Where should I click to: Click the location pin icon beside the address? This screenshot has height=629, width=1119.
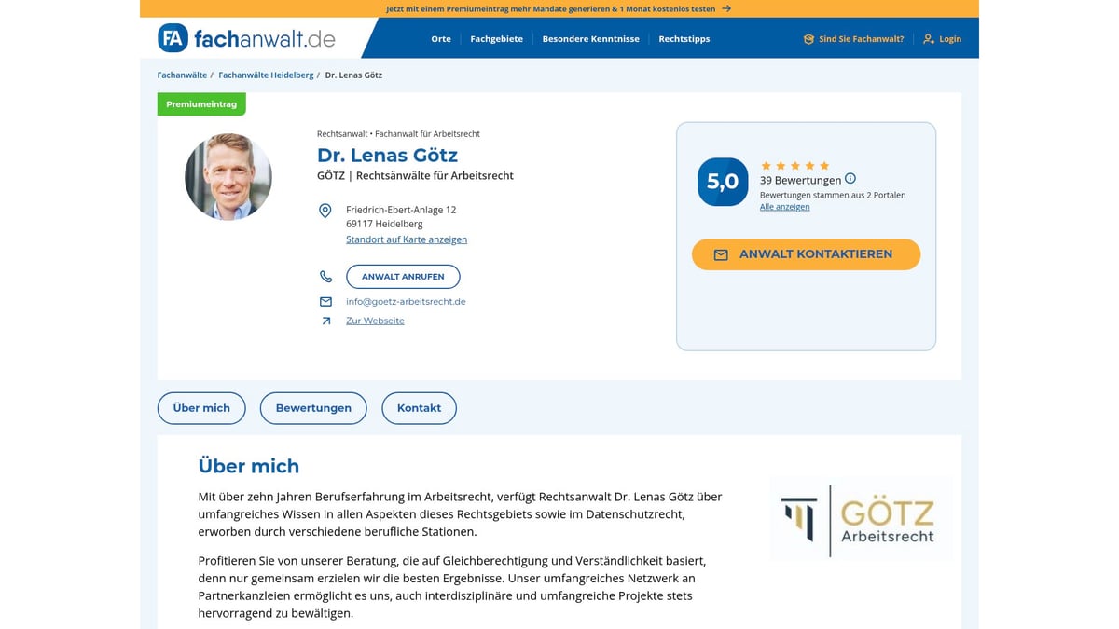tap(325, 211)
